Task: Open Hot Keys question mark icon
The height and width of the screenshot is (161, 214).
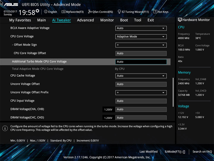Action: [155, 12]
